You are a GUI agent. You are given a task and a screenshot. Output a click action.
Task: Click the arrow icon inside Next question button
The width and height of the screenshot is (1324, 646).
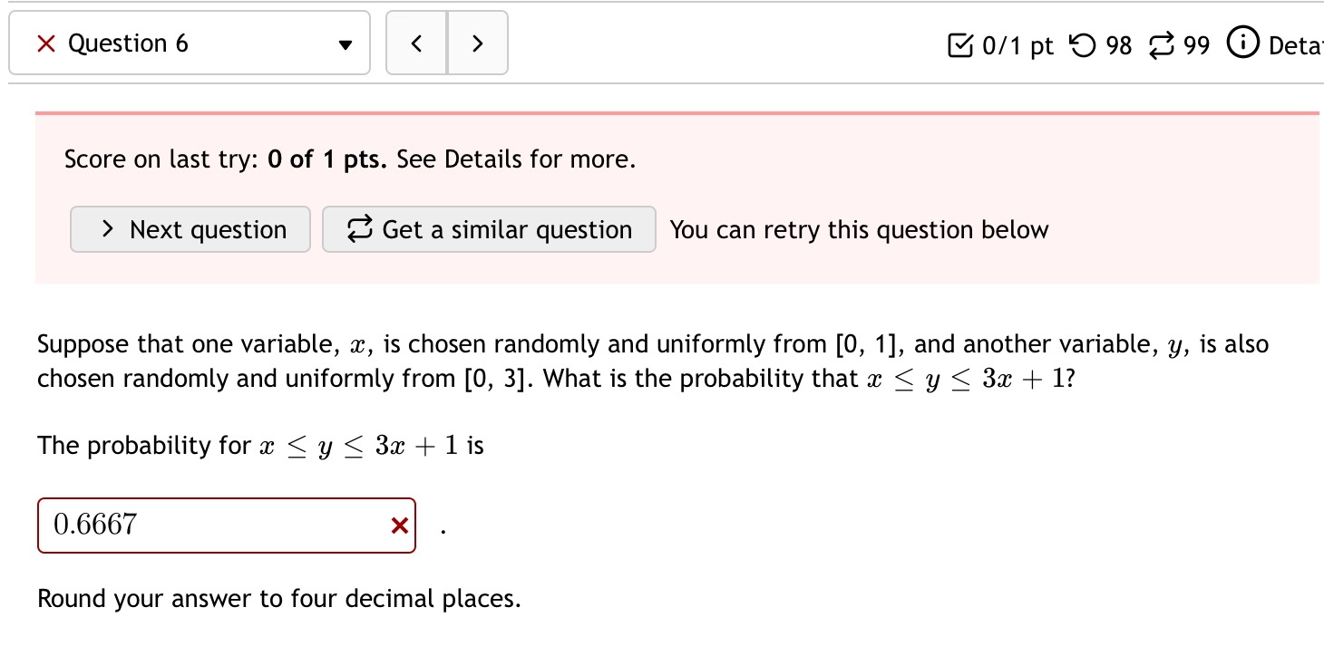108,229
